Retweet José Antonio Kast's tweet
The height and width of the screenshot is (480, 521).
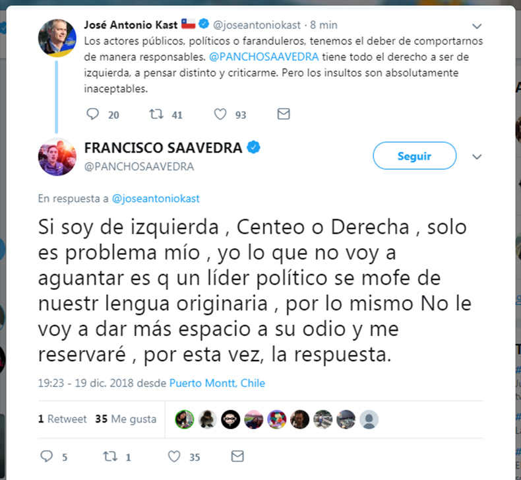click(156, 114)
